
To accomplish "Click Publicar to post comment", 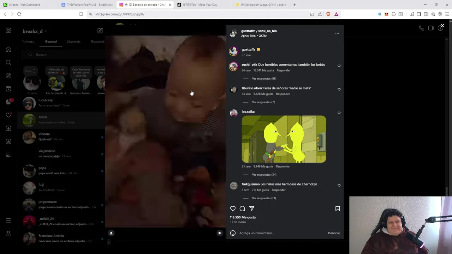I will [334, 233].
